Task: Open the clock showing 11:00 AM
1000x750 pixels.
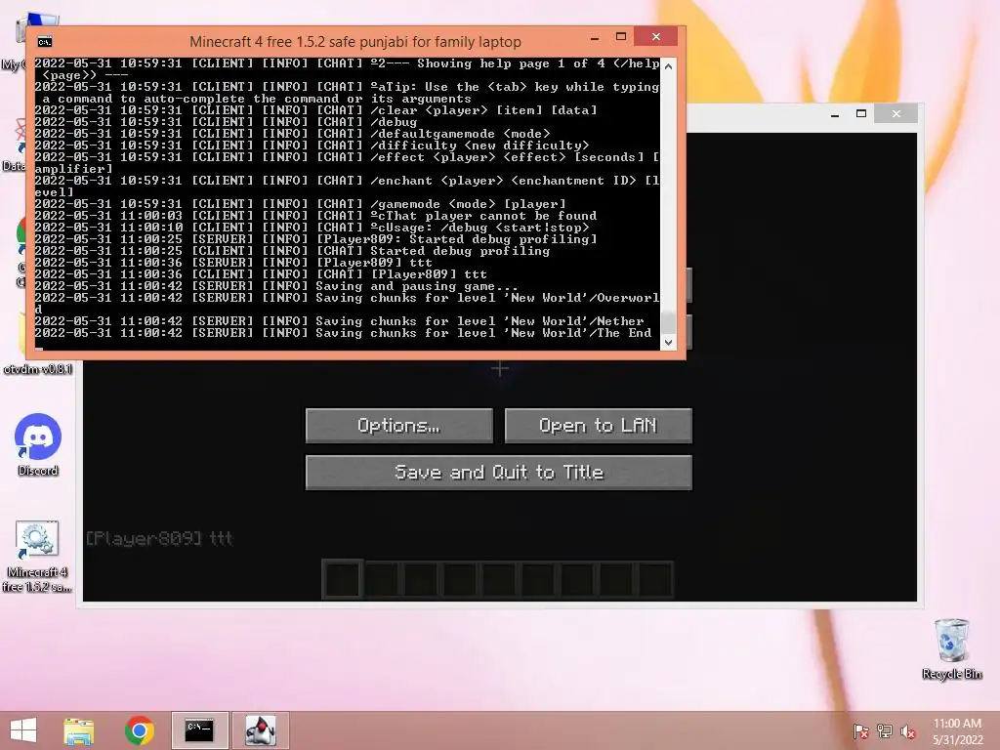Action: click(957, 731)
